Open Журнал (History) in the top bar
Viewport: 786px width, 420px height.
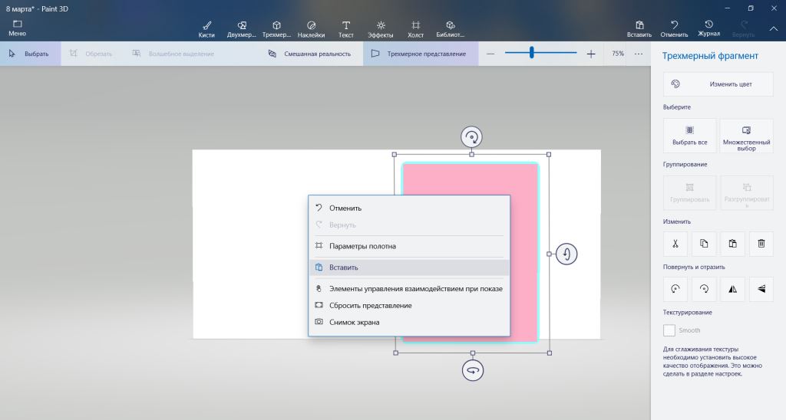pos(708,29)
